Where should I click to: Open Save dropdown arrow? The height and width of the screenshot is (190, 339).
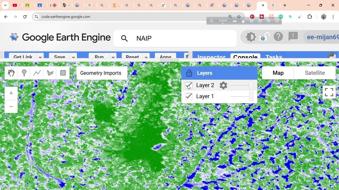coord(73,57)
